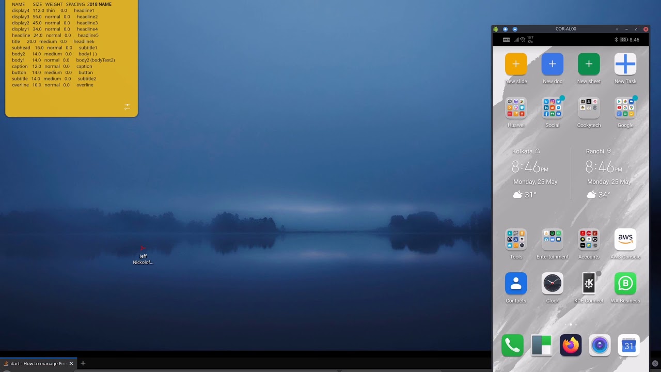Open the Jeff Nickolof desktop file
This screenshot has height=372, width=661.
[x=143, y=255]
